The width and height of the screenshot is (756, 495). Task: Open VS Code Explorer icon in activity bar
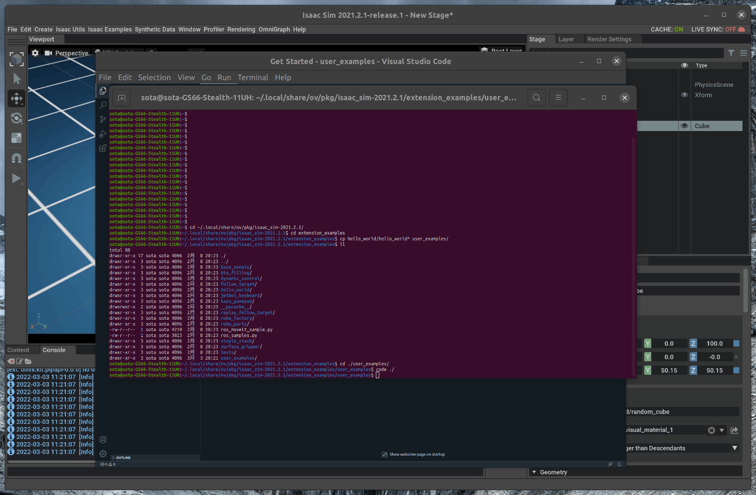point(103,91)
